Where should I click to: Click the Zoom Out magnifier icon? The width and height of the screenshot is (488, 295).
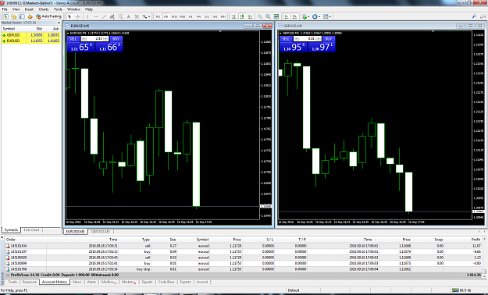coord(268,16)
